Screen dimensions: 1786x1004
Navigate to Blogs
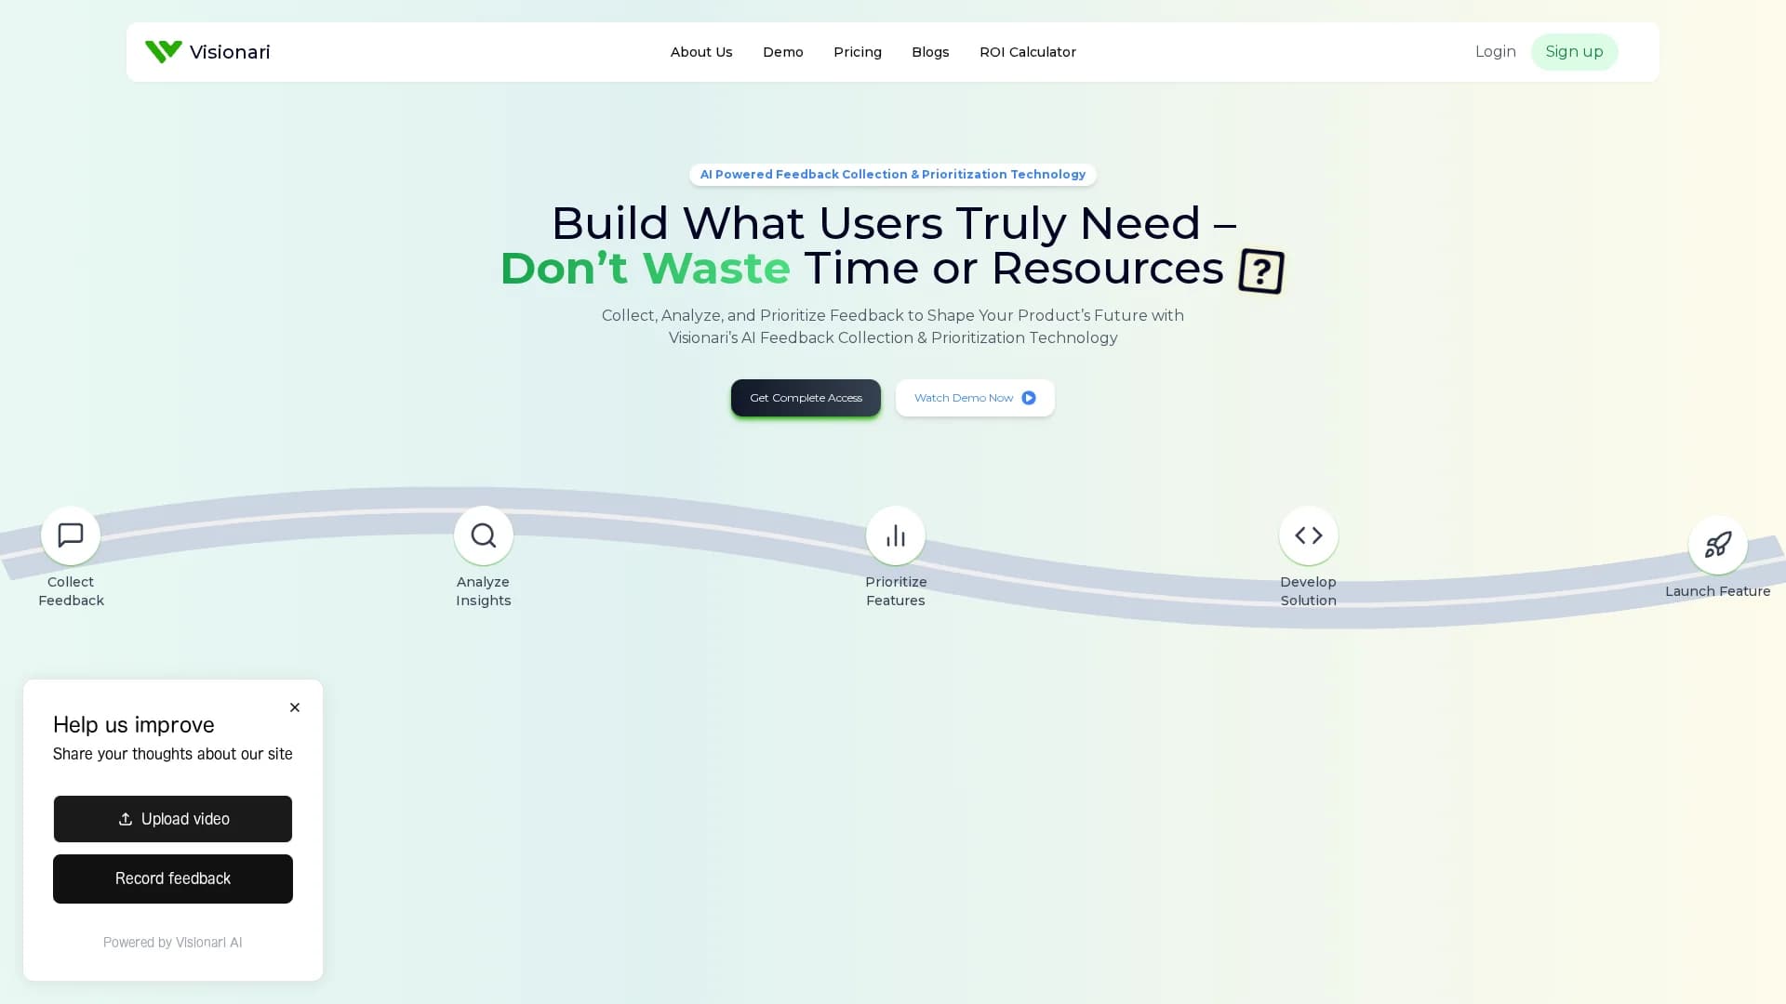[930, 52]
